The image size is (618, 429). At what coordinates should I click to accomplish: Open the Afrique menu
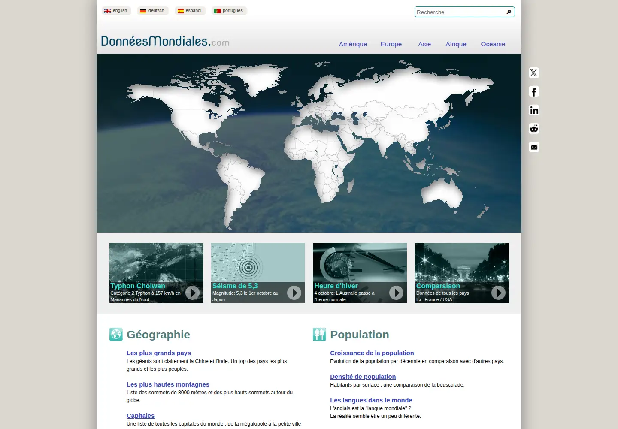click(456, 44)
